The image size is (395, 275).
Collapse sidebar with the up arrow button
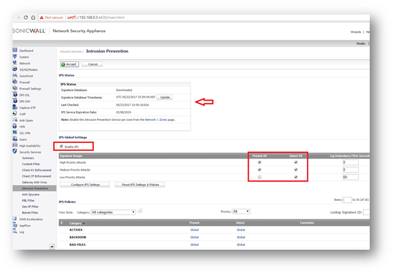coord(52,246)
